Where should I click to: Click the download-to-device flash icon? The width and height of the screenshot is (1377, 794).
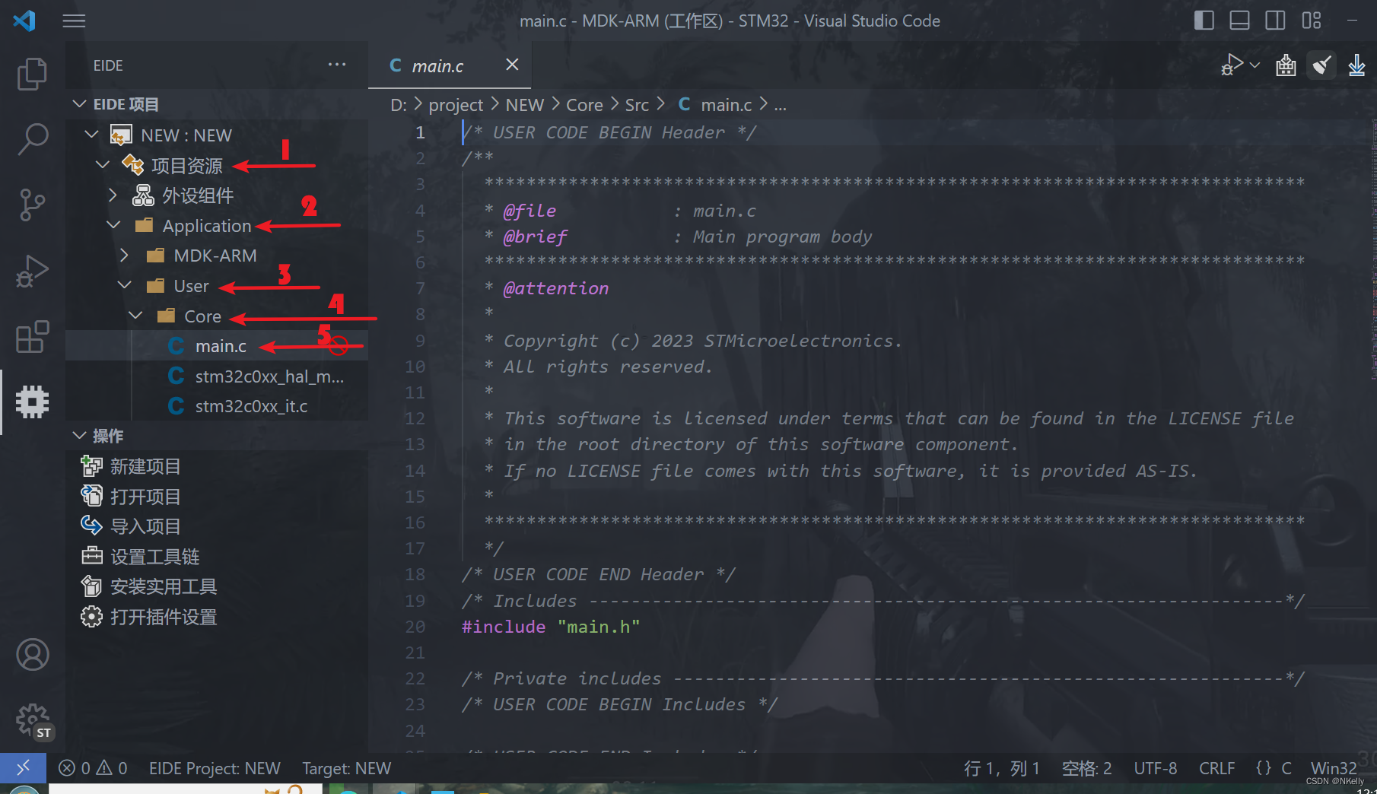pos(1357,65)
